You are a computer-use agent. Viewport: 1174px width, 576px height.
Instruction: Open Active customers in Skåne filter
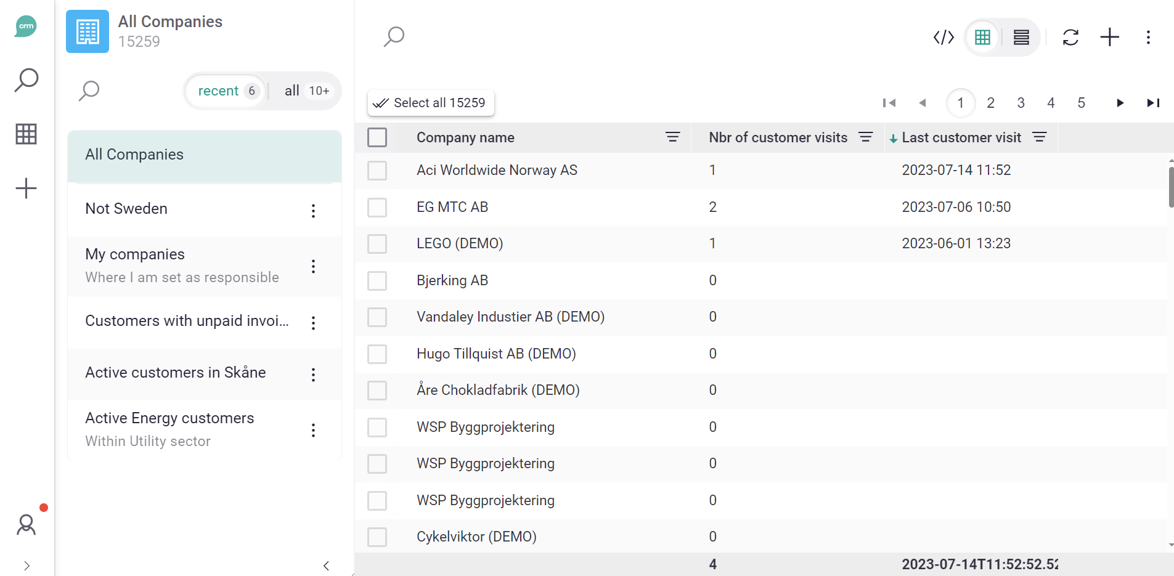coord(176,373)
